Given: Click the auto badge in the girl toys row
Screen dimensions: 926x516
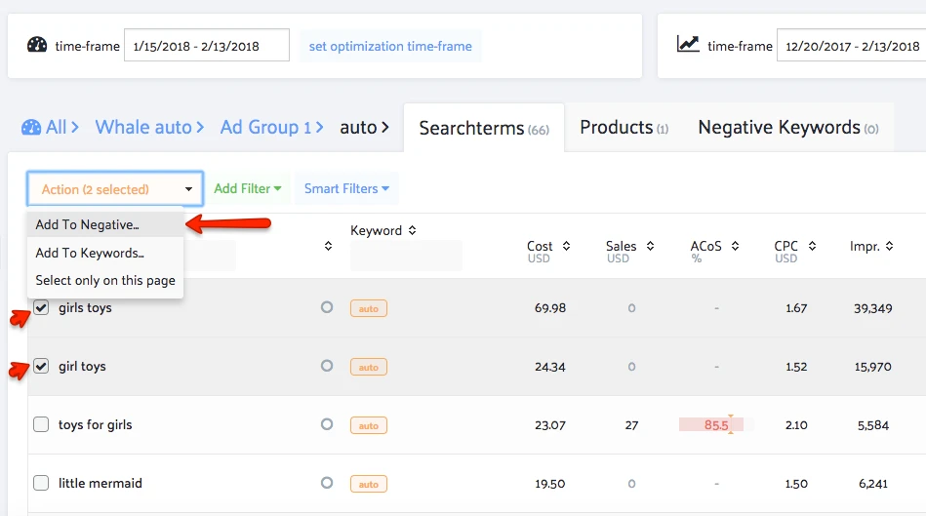Looking at the screenshot, I should point(369,367).
